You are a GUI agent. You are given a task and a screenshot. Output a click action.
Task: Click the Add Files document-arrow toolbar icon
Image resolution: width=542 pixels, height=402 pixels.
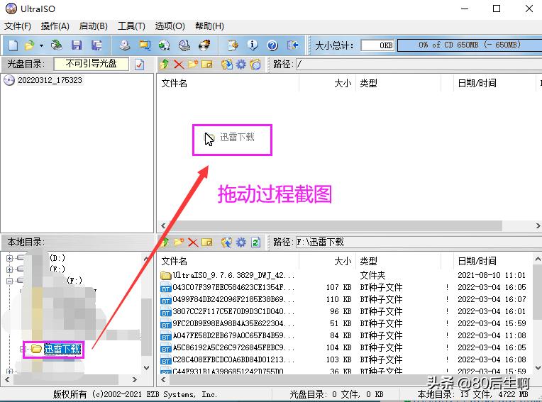[233, 45]
